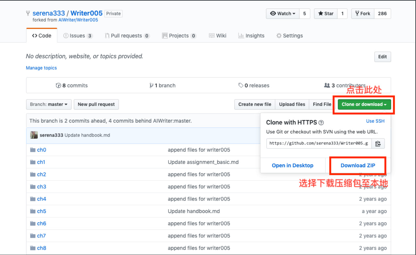This screenshot has height=255, width=416.
Task: Open the ch0 folder name
Action: click(x=42, y=150)
